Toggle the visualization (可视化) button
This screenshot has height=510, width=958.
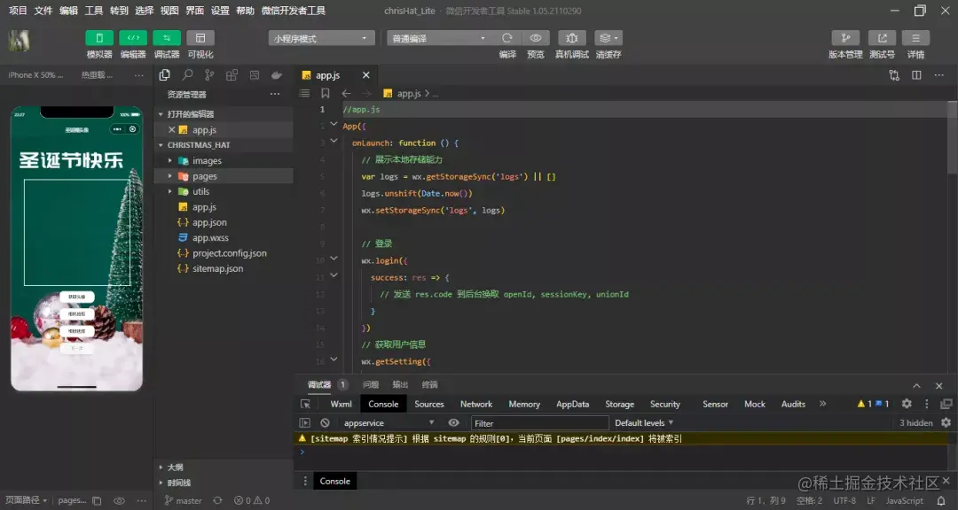click(x=200, y=38)
